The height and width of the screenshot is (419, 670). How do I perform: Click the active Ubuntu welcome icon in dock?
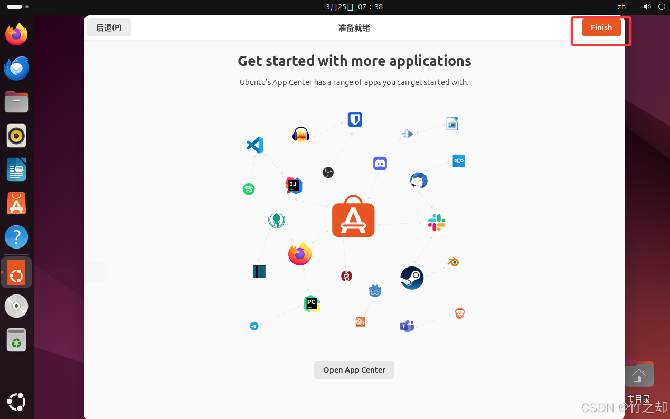pos(16,272)
